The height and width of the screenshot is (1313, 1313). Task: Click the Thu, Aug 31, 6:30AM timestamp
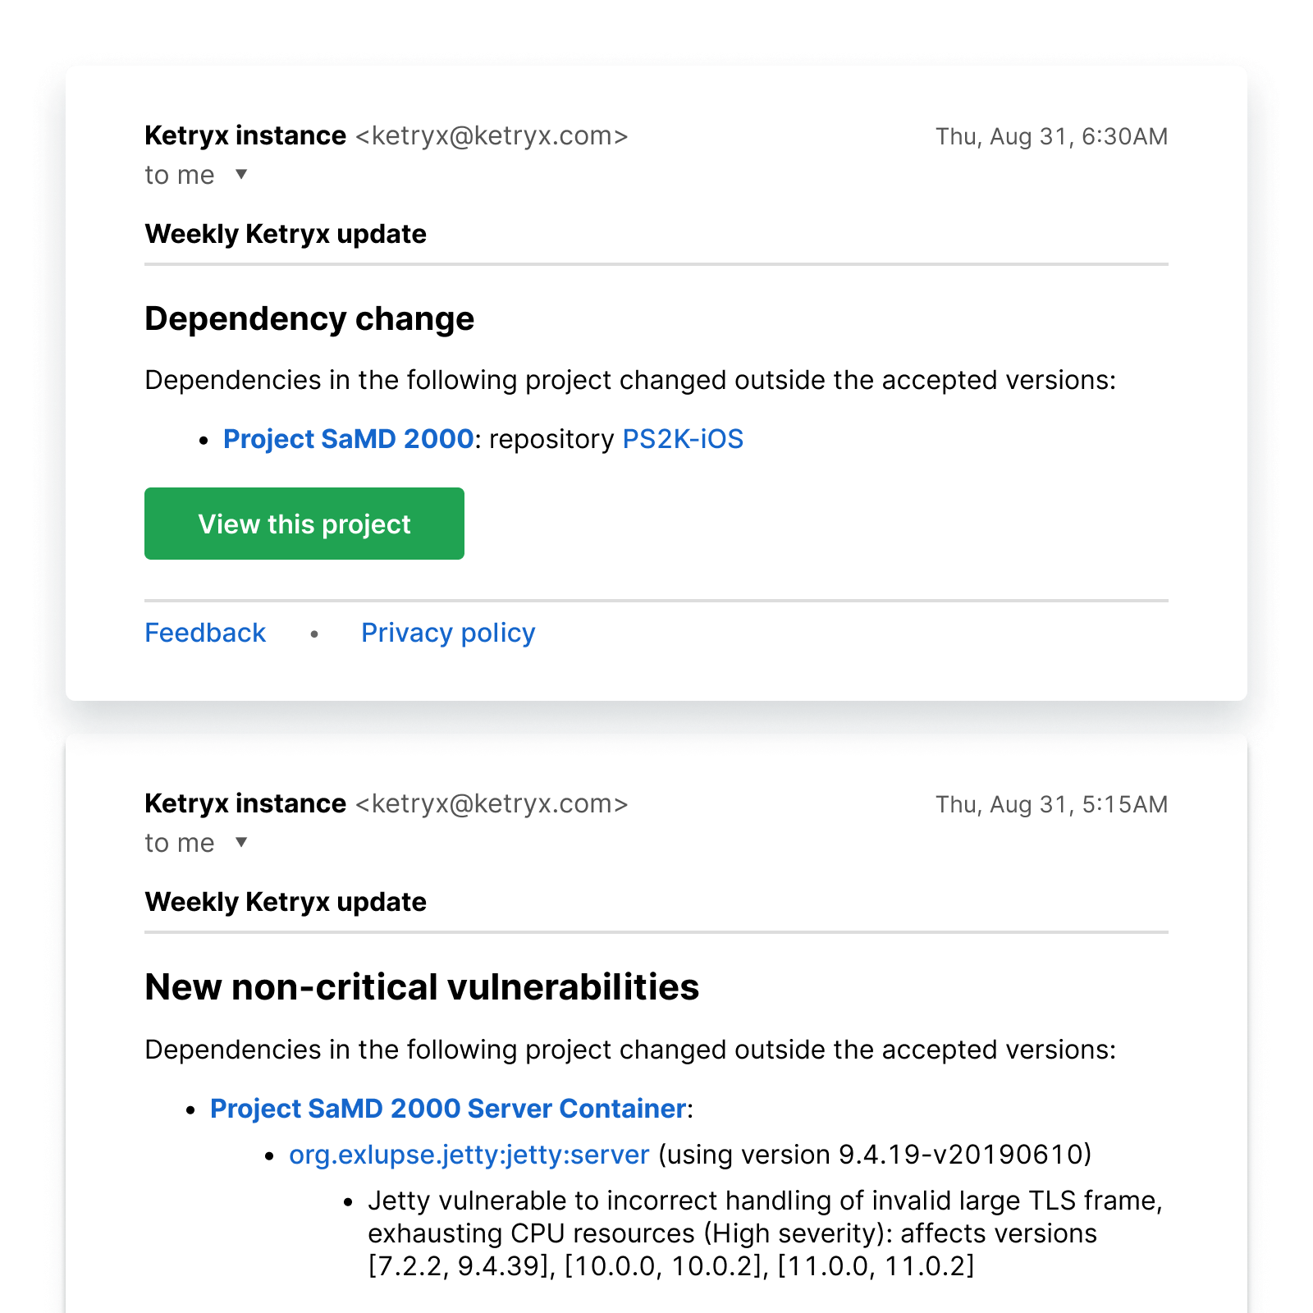[1051, 136]
